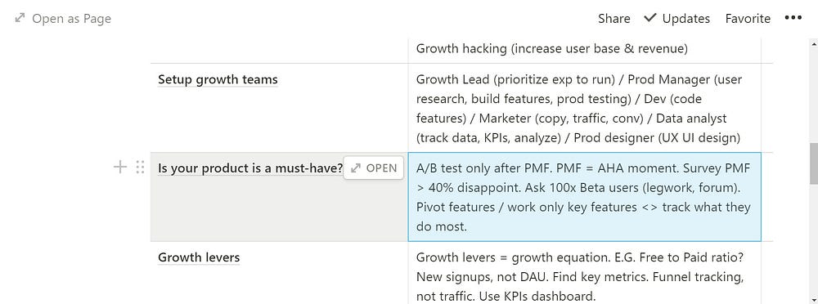Screen dimensions: 818x304
Task: Select the 'Is your product is a must-have?' title
Action: [250, 168]
